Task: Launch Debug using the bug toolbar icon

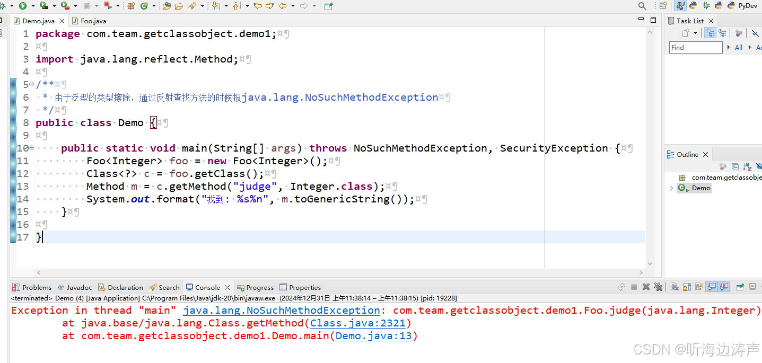Action: 3,6
